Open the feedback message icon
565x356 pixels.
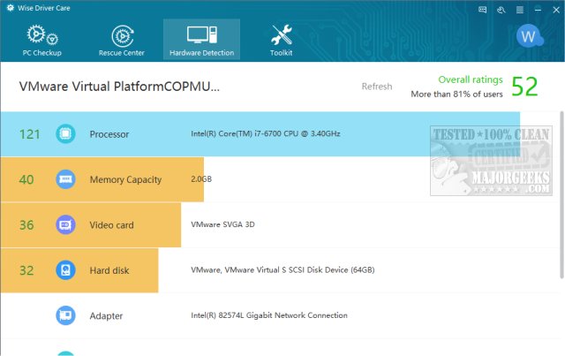pyautogui.click(x=483, y=10)
